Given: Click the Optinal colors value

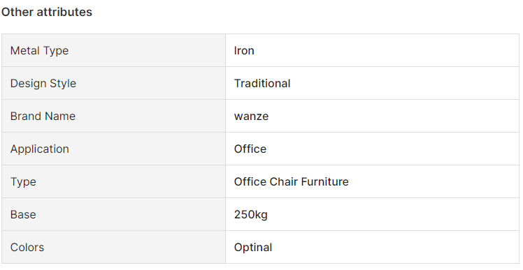Looking at the screenshot, I should (253, 248).
